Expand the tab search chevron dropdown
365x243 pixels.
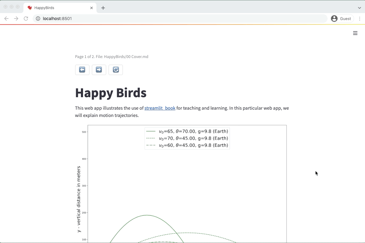pyautogui.click(x=360, y=8)
